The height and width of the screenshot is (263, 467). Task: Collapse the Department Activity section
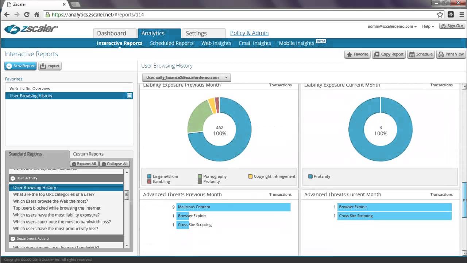click(13, 239)
